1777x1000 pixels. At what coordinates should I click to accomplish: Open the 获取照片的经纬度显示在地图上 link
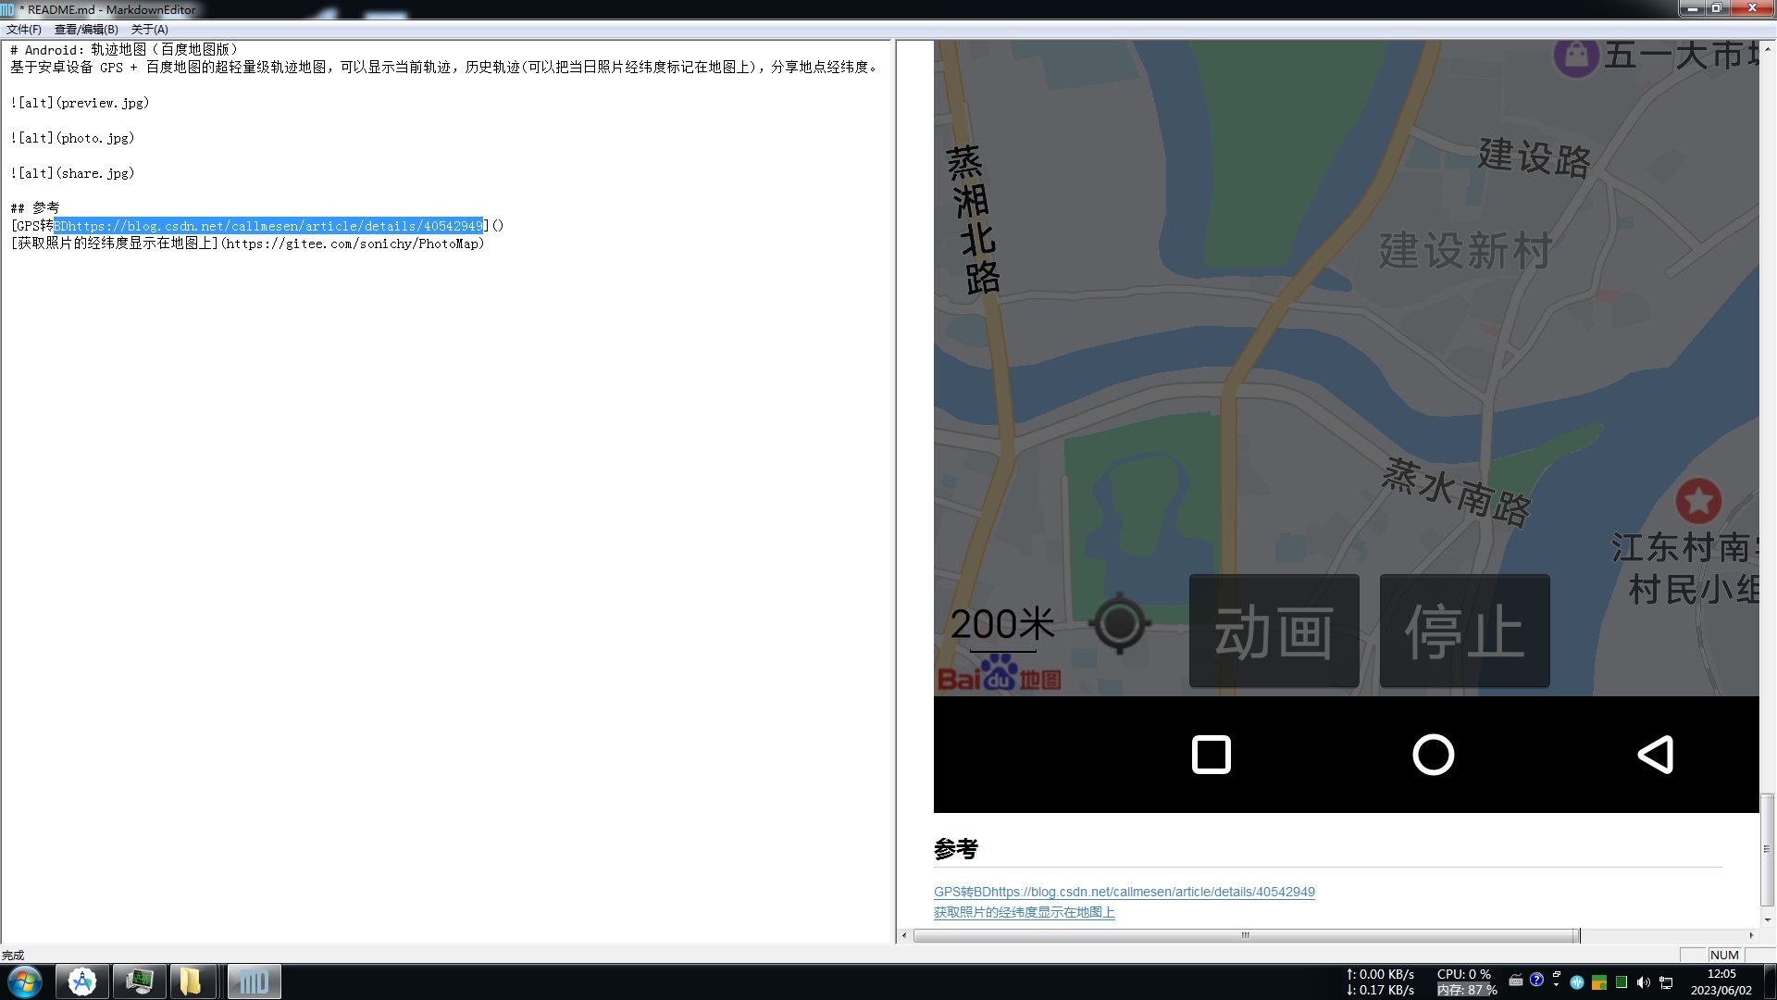tap(1024, 912)
